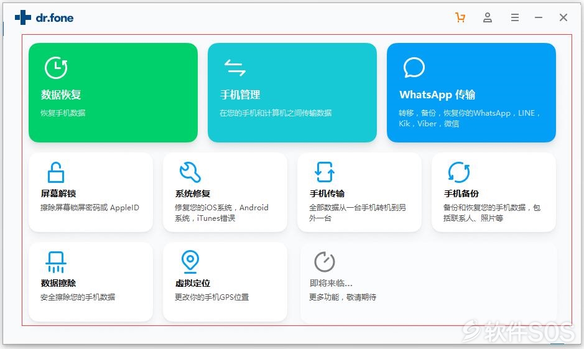This screenshot has height=349, width=584.
Task: Click the phone manager transfer arrows icon
Action: coord(235,68)
